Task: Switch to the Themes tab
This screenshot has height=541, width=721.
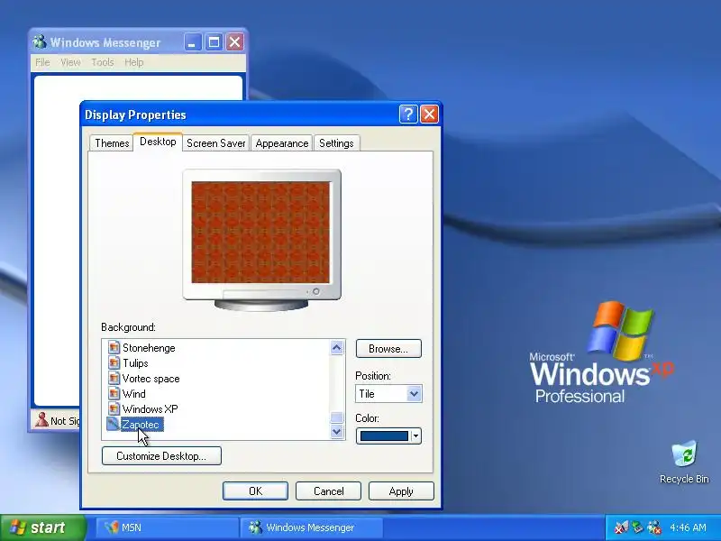Action: coord(112,143)
